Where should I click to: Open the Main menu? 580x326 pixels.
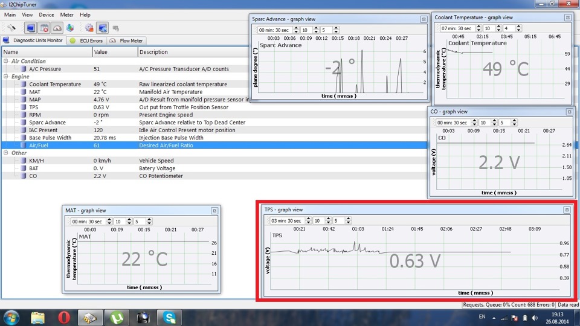pos(10,14)
